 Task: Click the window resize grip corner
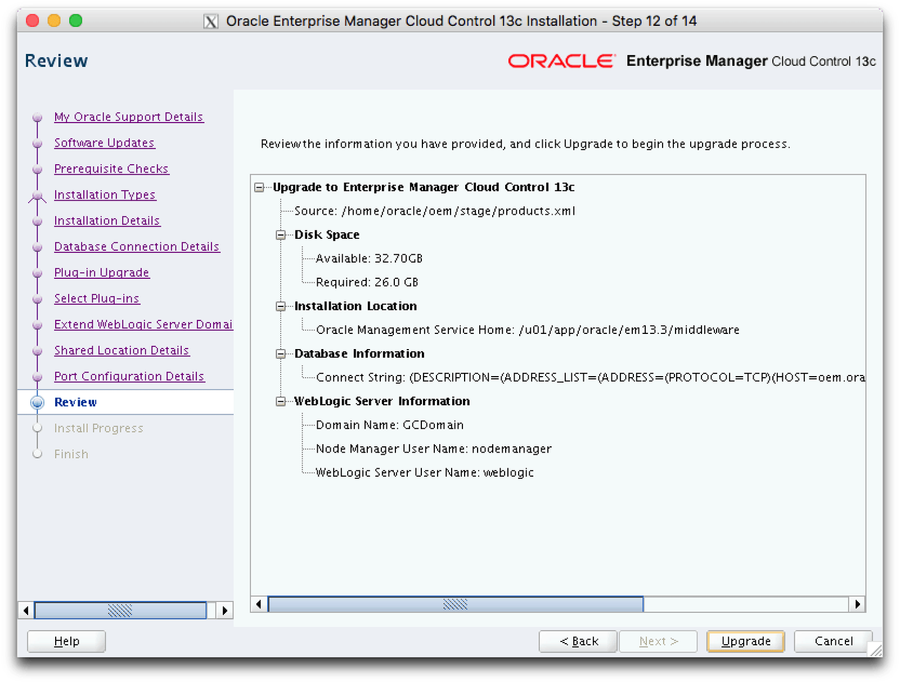pyautogui.click(x=876, y=650)
